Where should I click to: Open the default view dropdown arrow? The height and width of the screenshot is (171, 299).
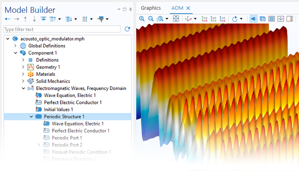click(195, 19)
